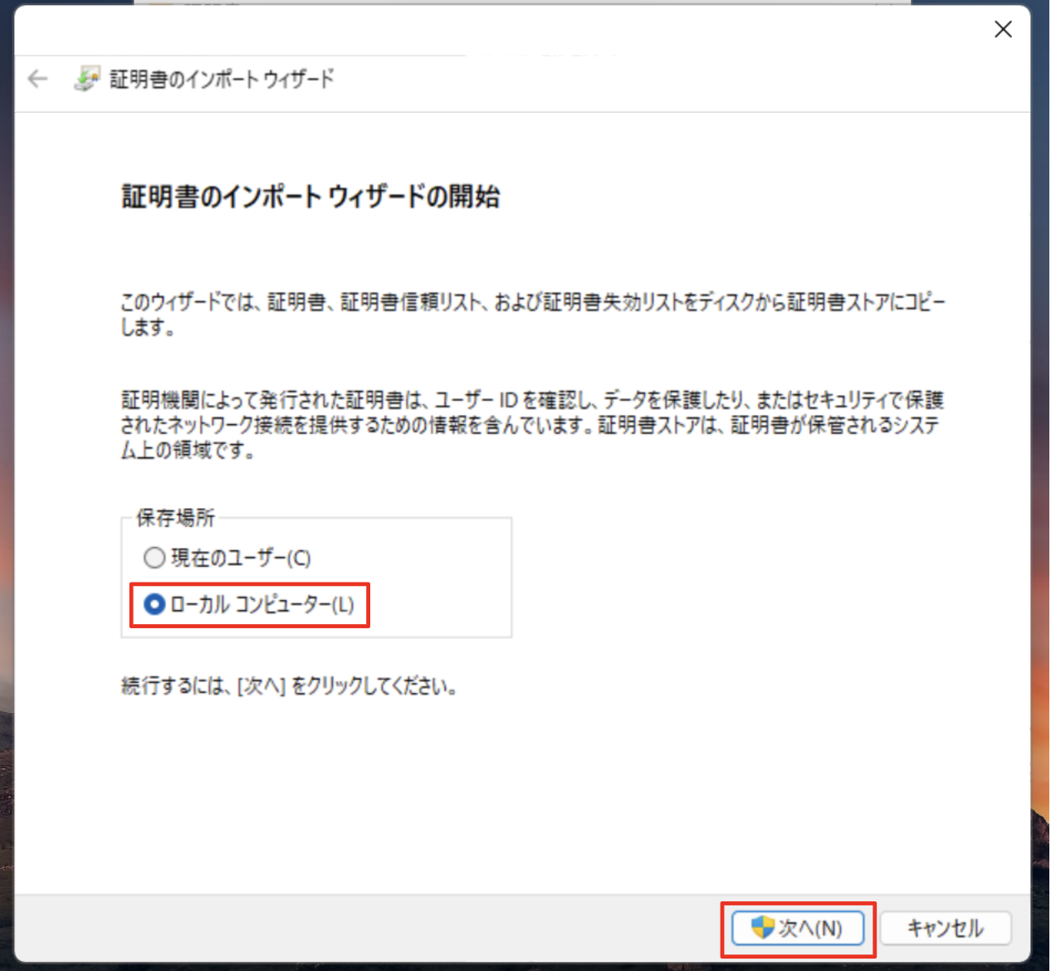Click the background window above the dialog
The image size is (1051, 971).
point(523,2)
